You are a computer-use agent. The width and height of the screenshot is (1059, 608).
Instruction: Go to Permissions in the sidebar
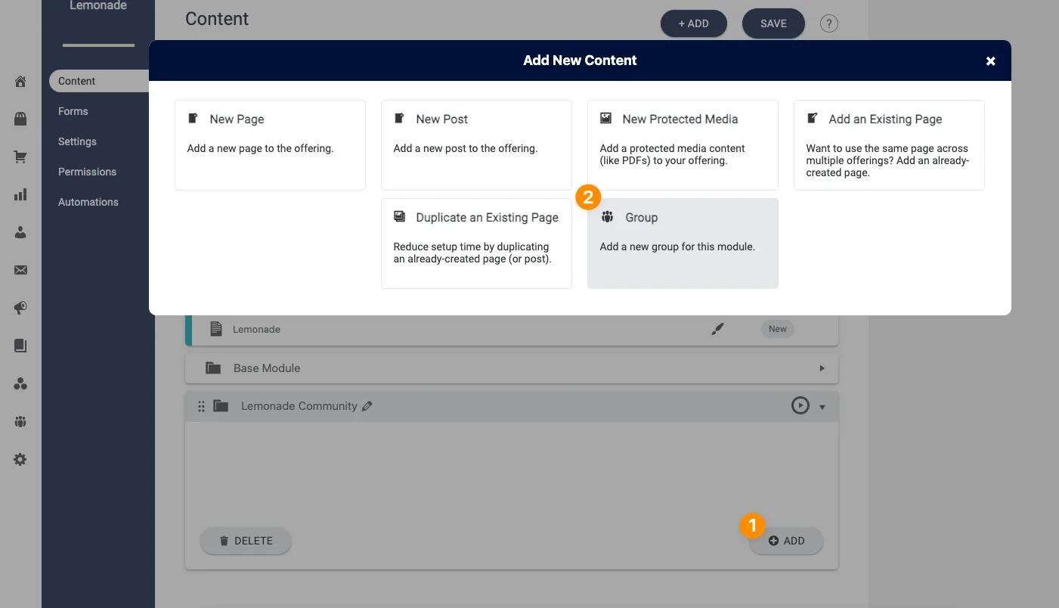(x=88, y=172)
